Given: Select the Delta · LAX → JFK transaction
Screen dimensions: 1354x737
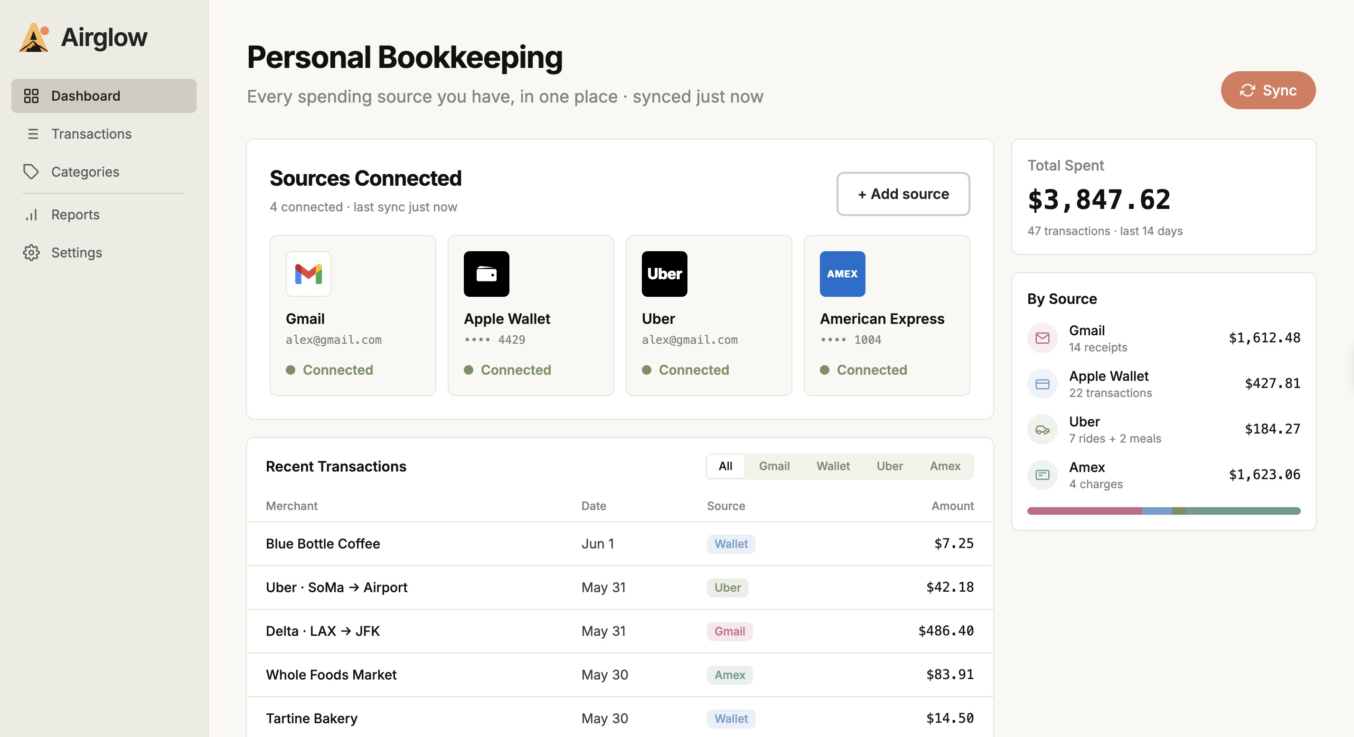Looking at the screenshot, I should click(x=620, y=631).
